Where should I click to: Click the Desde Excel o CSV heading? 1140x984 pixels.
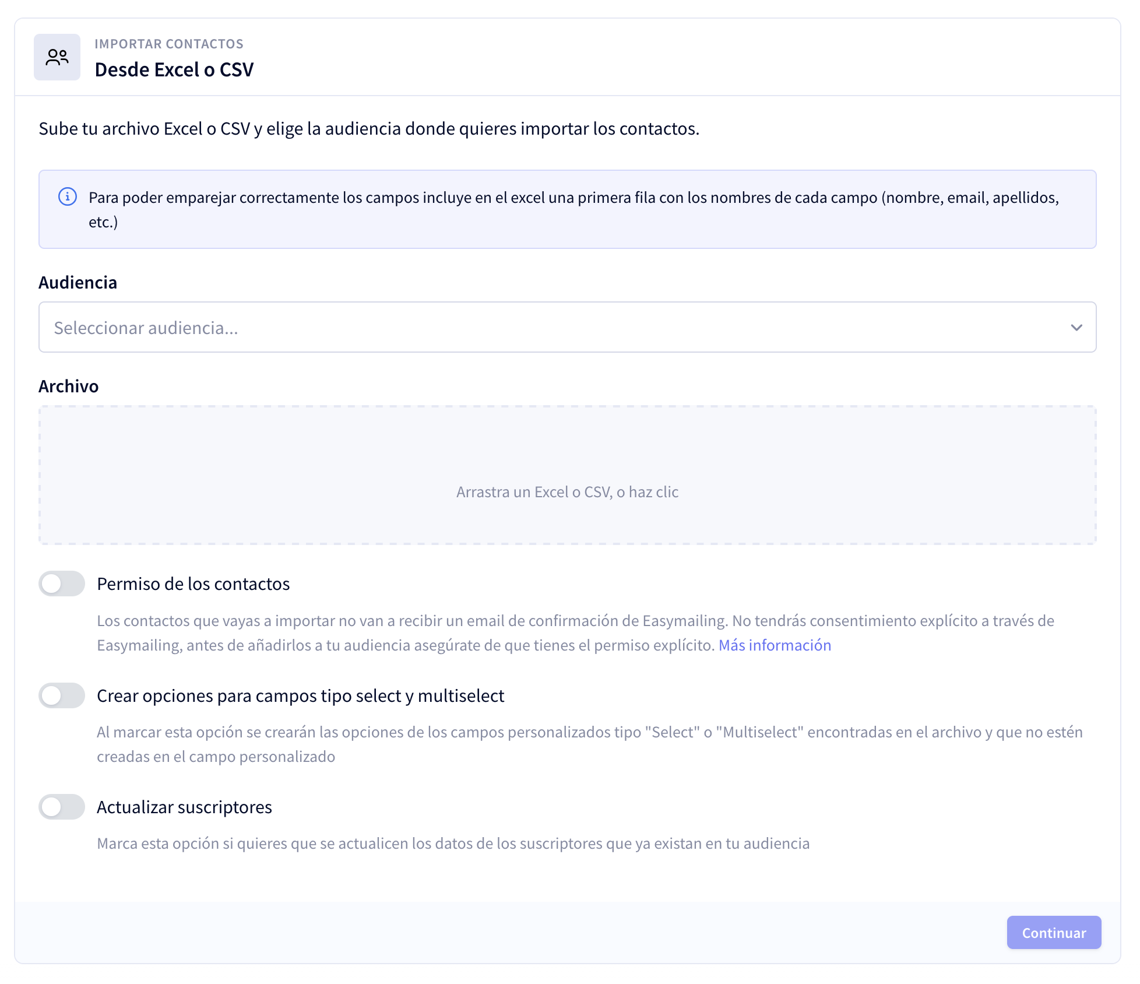(174, 69)
